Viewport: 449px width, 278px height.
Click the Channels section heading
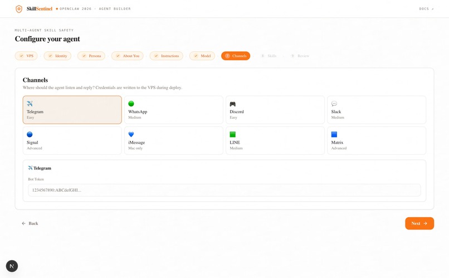coord(35,80)
